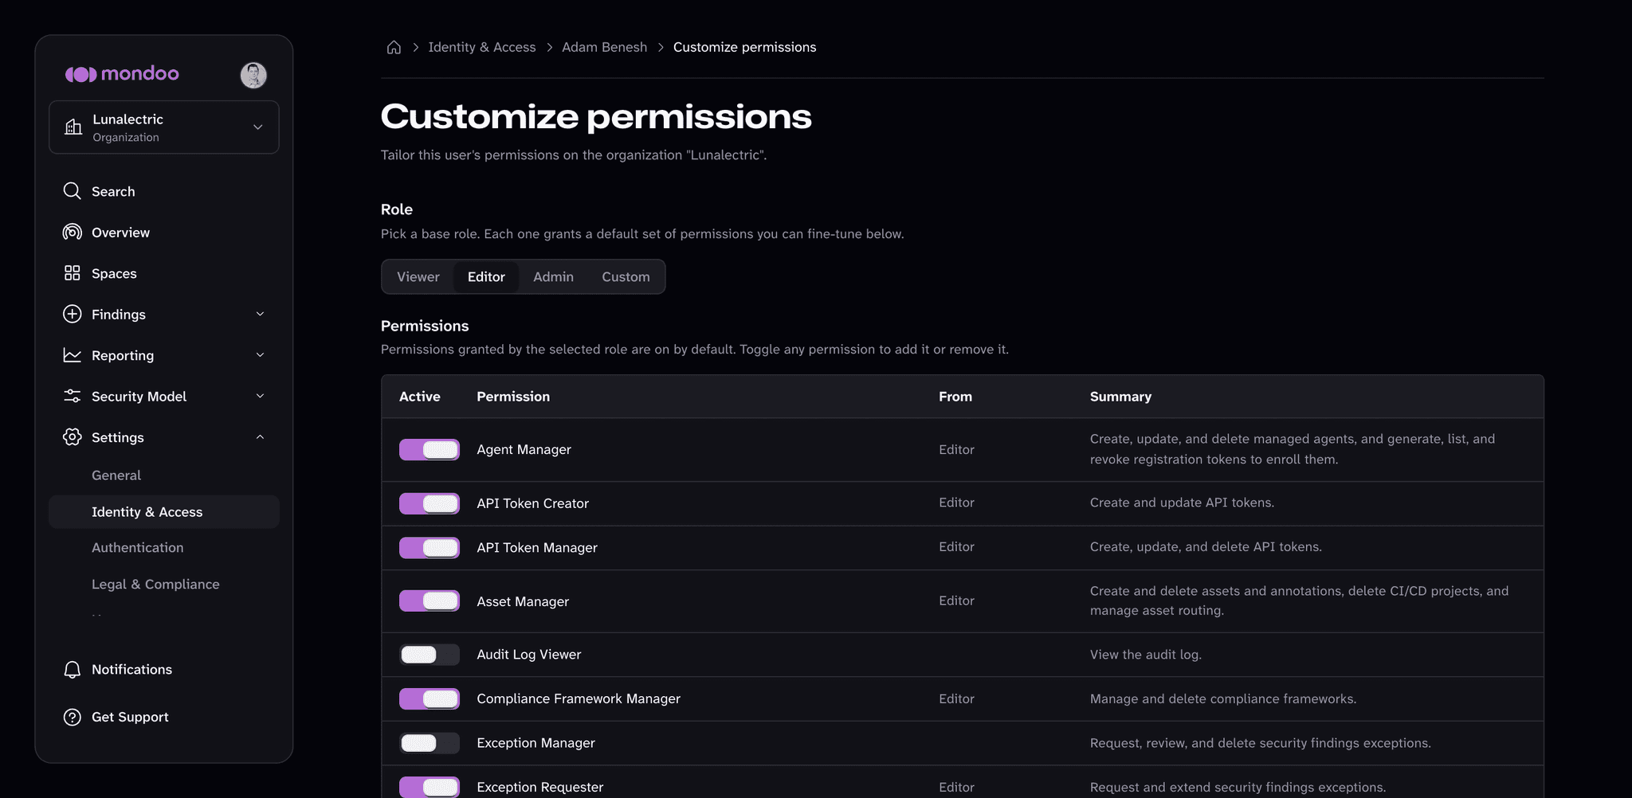Open the user avatar menu
This screenshot has width=1632, height=798.
coord(253,75)
